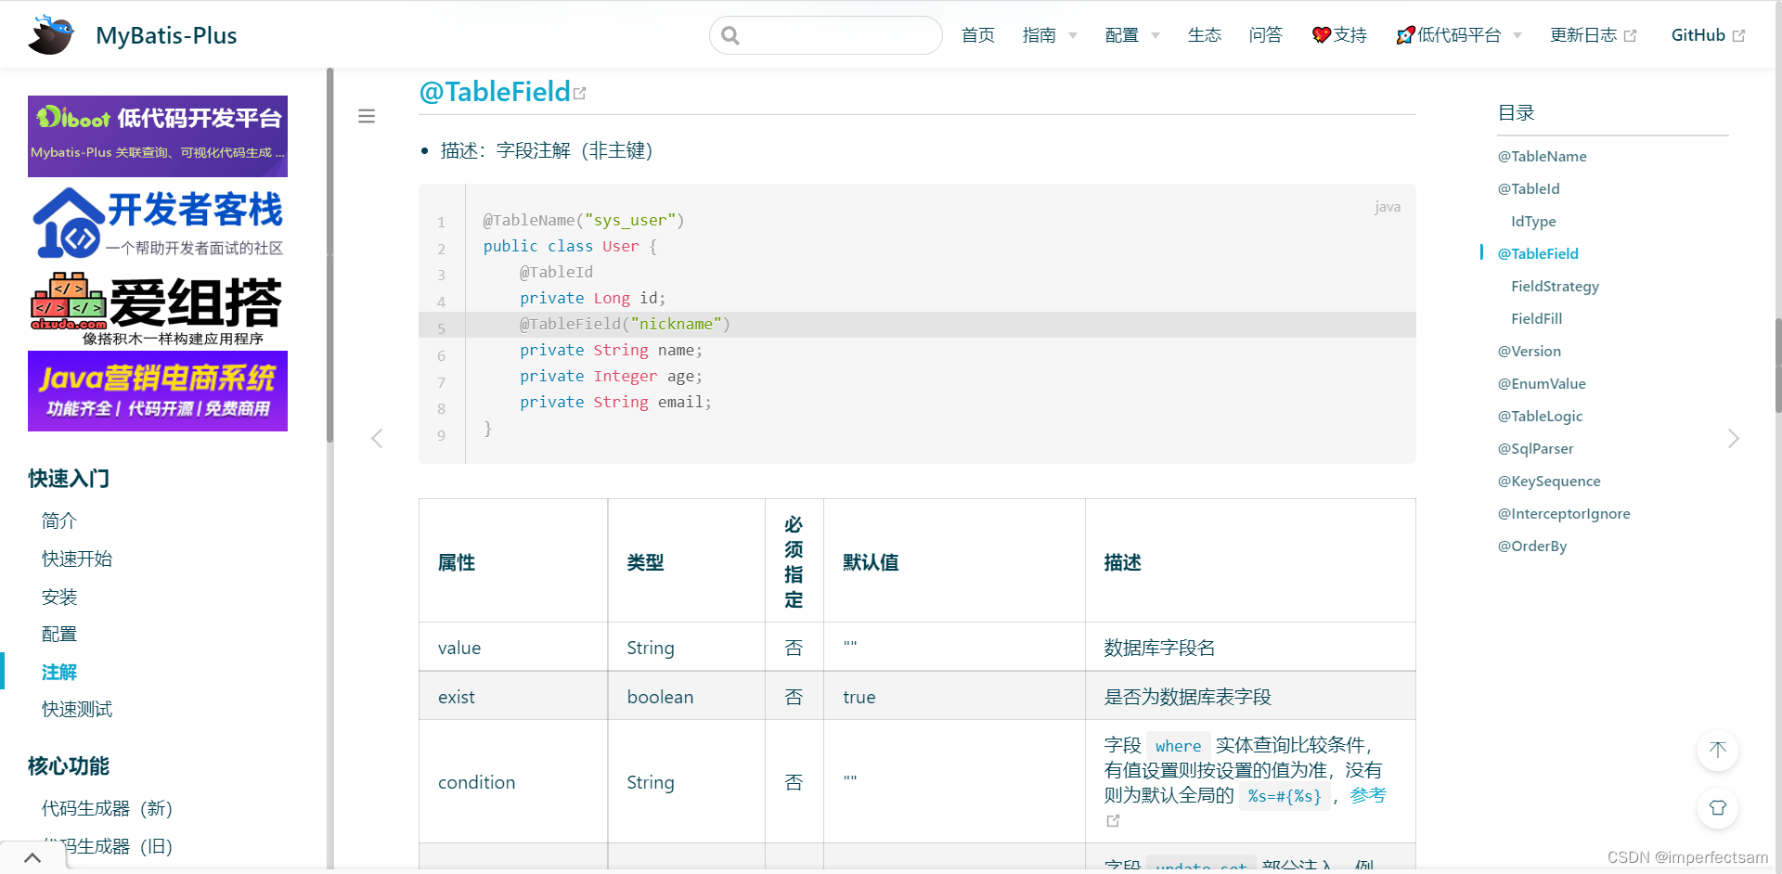Toggle the sidebar hamburger menu icon

click(x=367, y=116)
